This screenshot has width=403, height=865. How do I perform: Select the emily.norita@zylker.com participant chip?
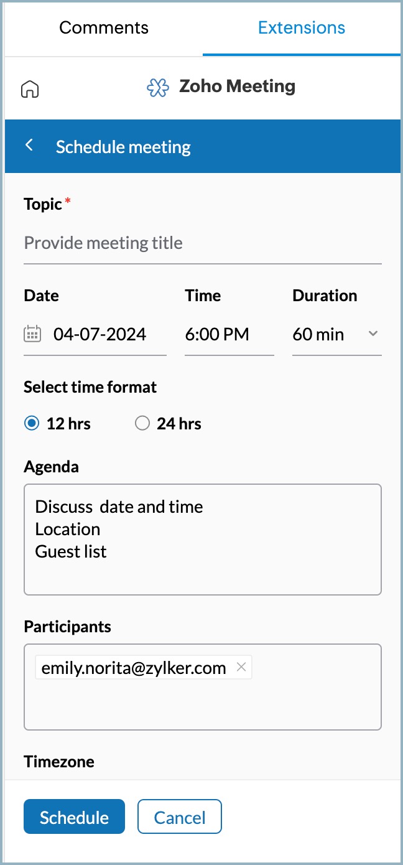(x=134, y=668)
